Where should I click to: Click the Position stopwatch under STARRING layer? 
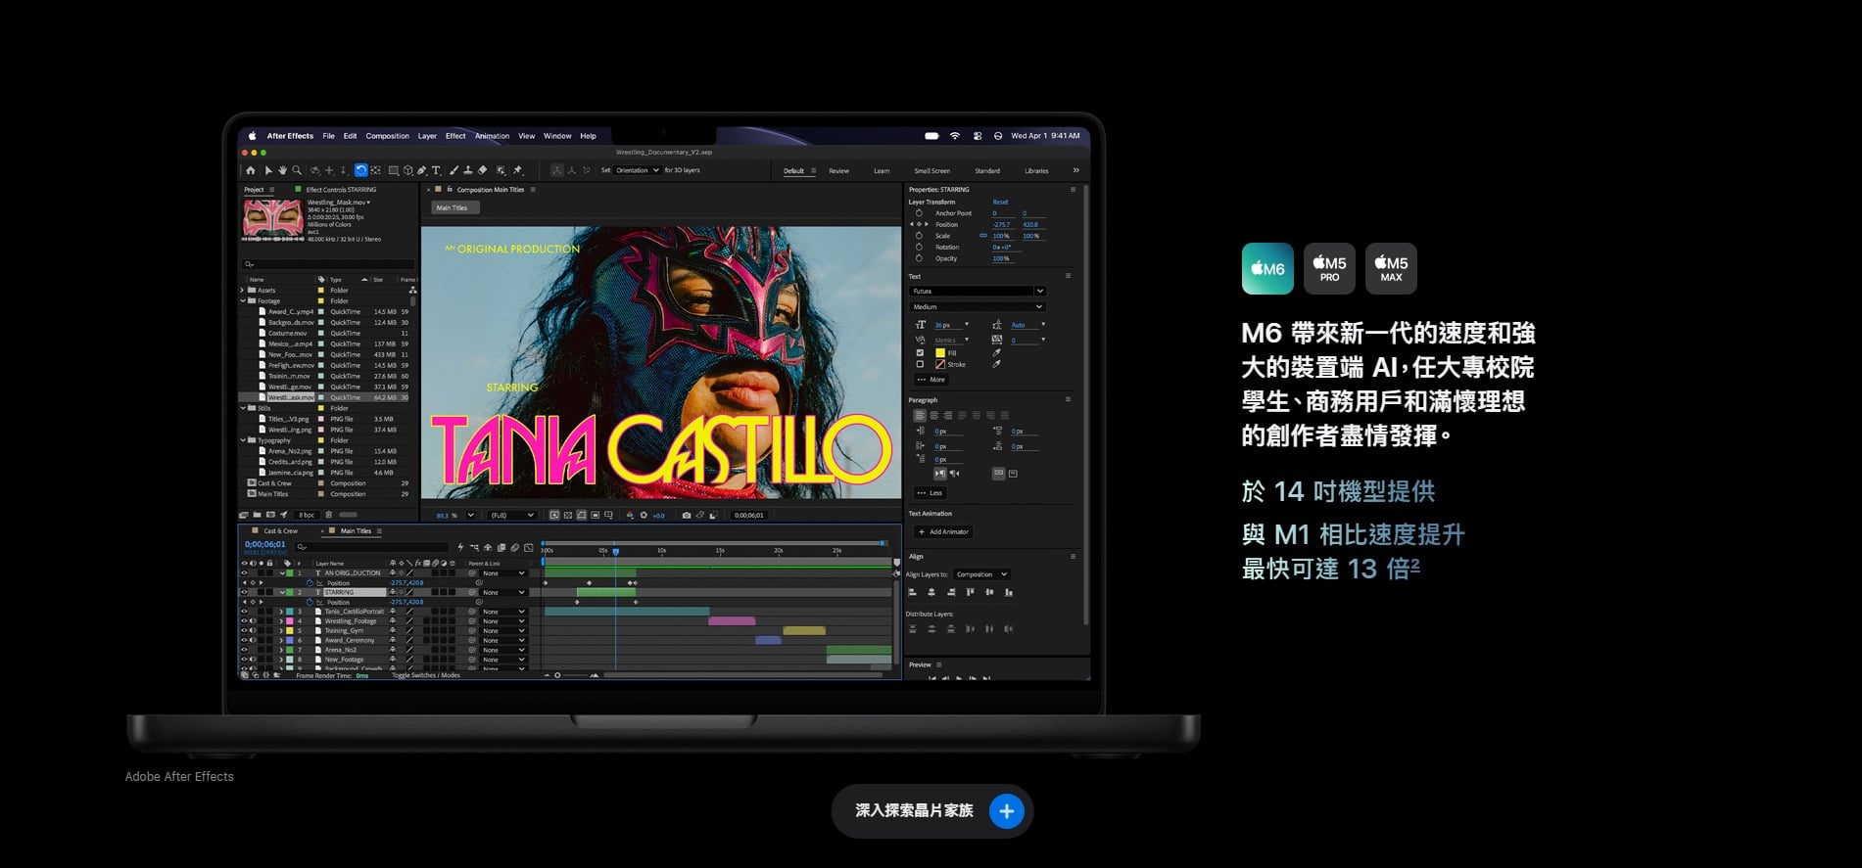310,602
